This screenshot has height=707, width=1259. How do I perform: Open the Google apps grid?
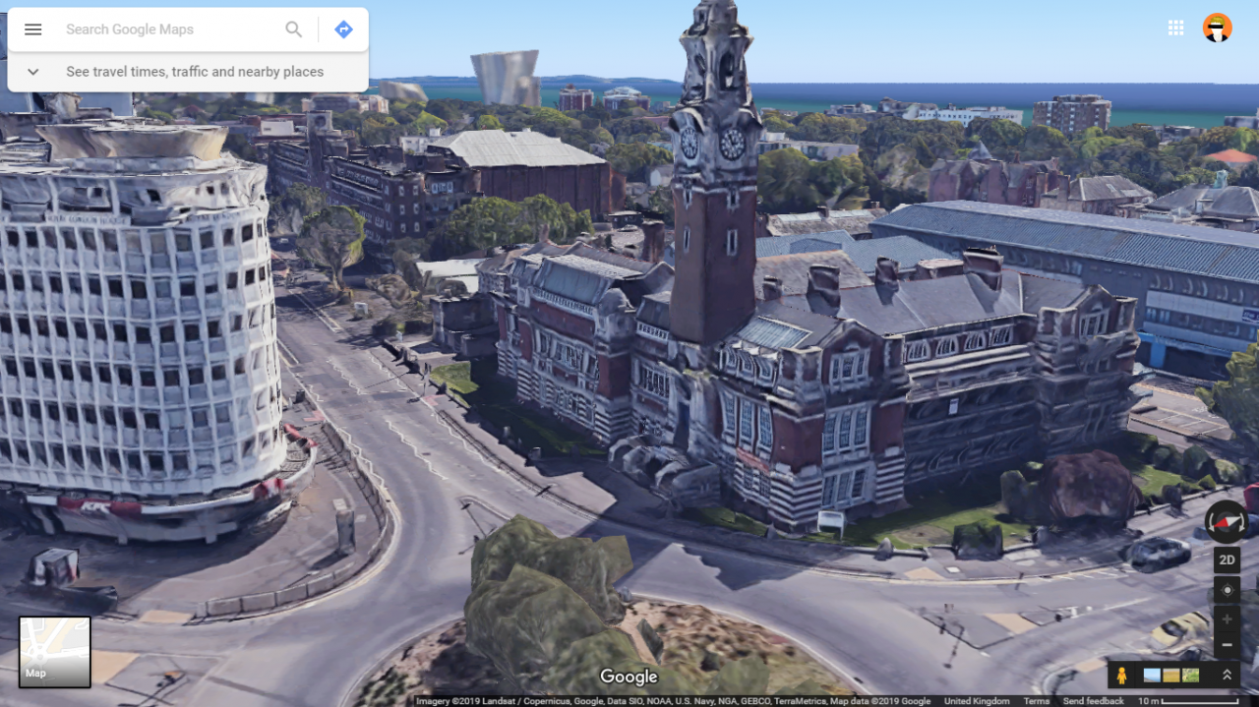[x=1175, y=28]
